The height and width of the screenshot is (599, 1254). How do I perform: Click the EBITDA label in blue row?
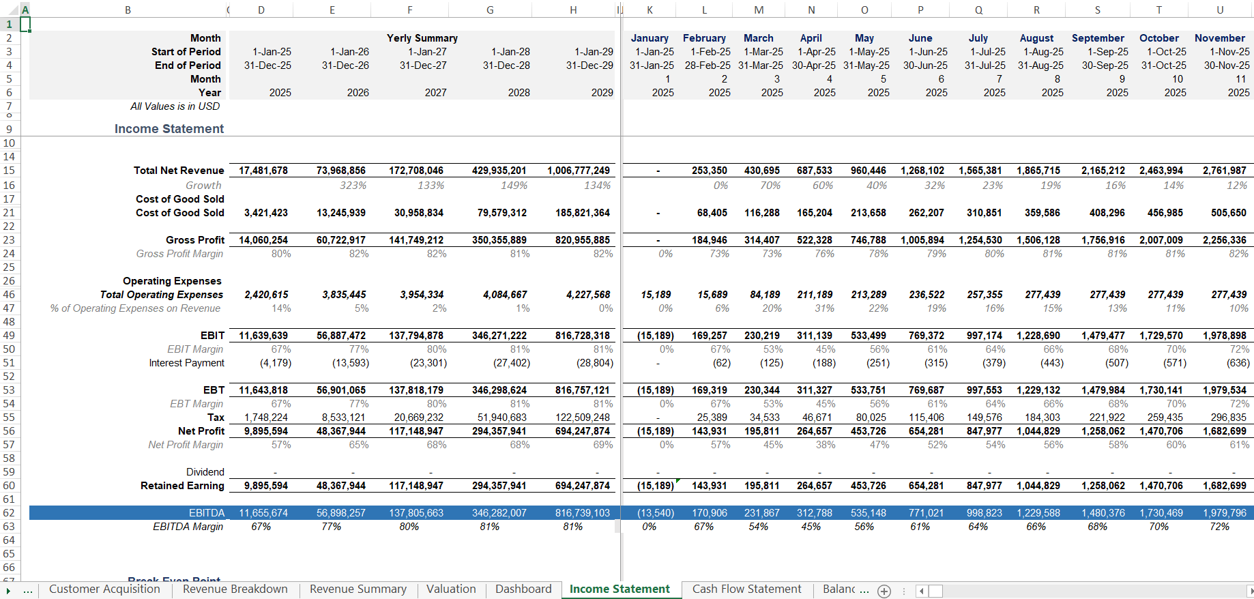tap(207, 513)
